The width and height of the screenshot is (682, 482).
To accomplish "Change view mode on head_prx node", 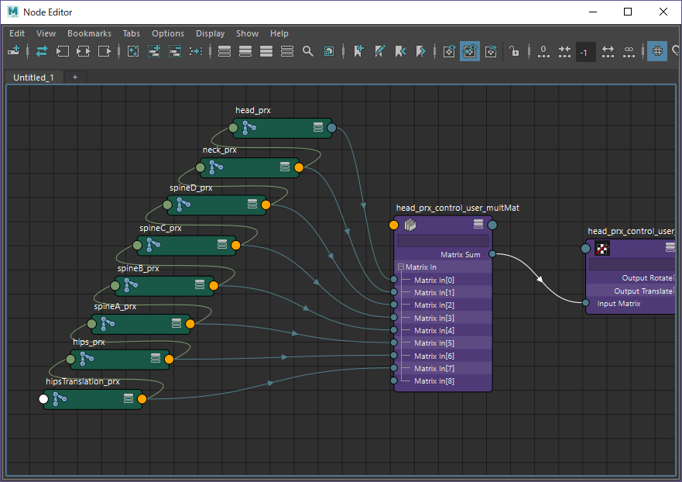I will [x=317, y=127].
